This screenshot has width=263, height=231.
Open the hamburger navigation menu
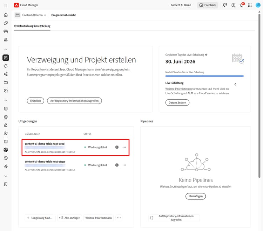[6, 5]
